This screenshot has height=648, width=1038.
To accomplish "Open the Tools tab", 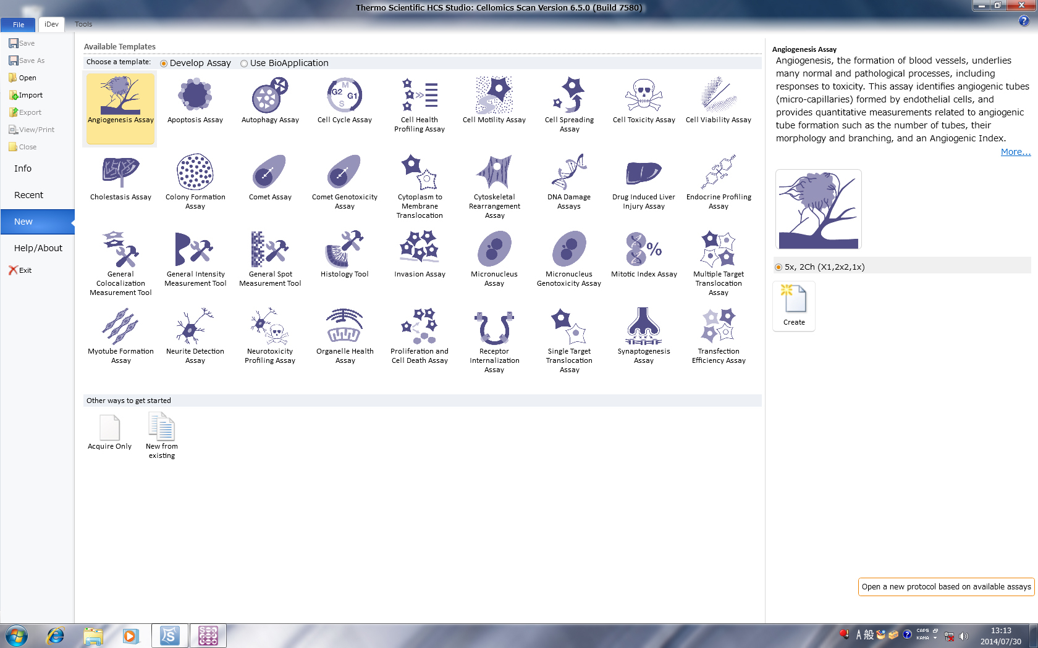I will pyautogui.click(x=83, y=24).
